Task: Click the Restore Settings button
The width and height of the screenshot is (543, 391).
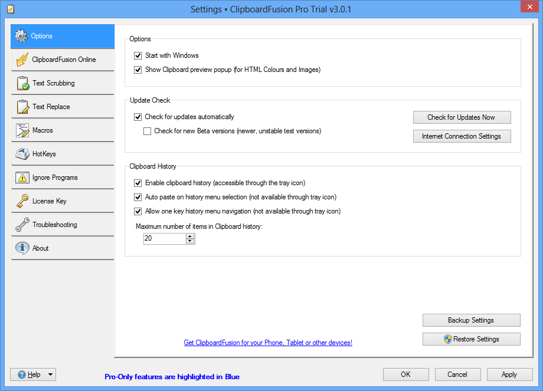Action: point(471,339)
